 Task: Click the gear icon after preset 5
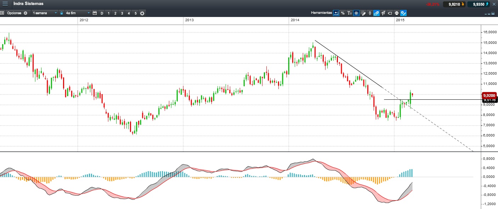coord(142,13)
